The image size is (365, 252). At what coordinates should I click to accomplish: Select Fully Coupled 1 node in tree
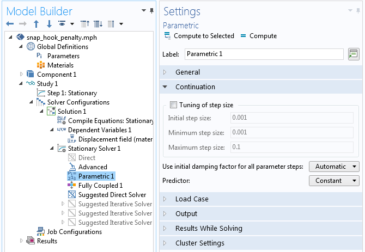click(100, 186)
